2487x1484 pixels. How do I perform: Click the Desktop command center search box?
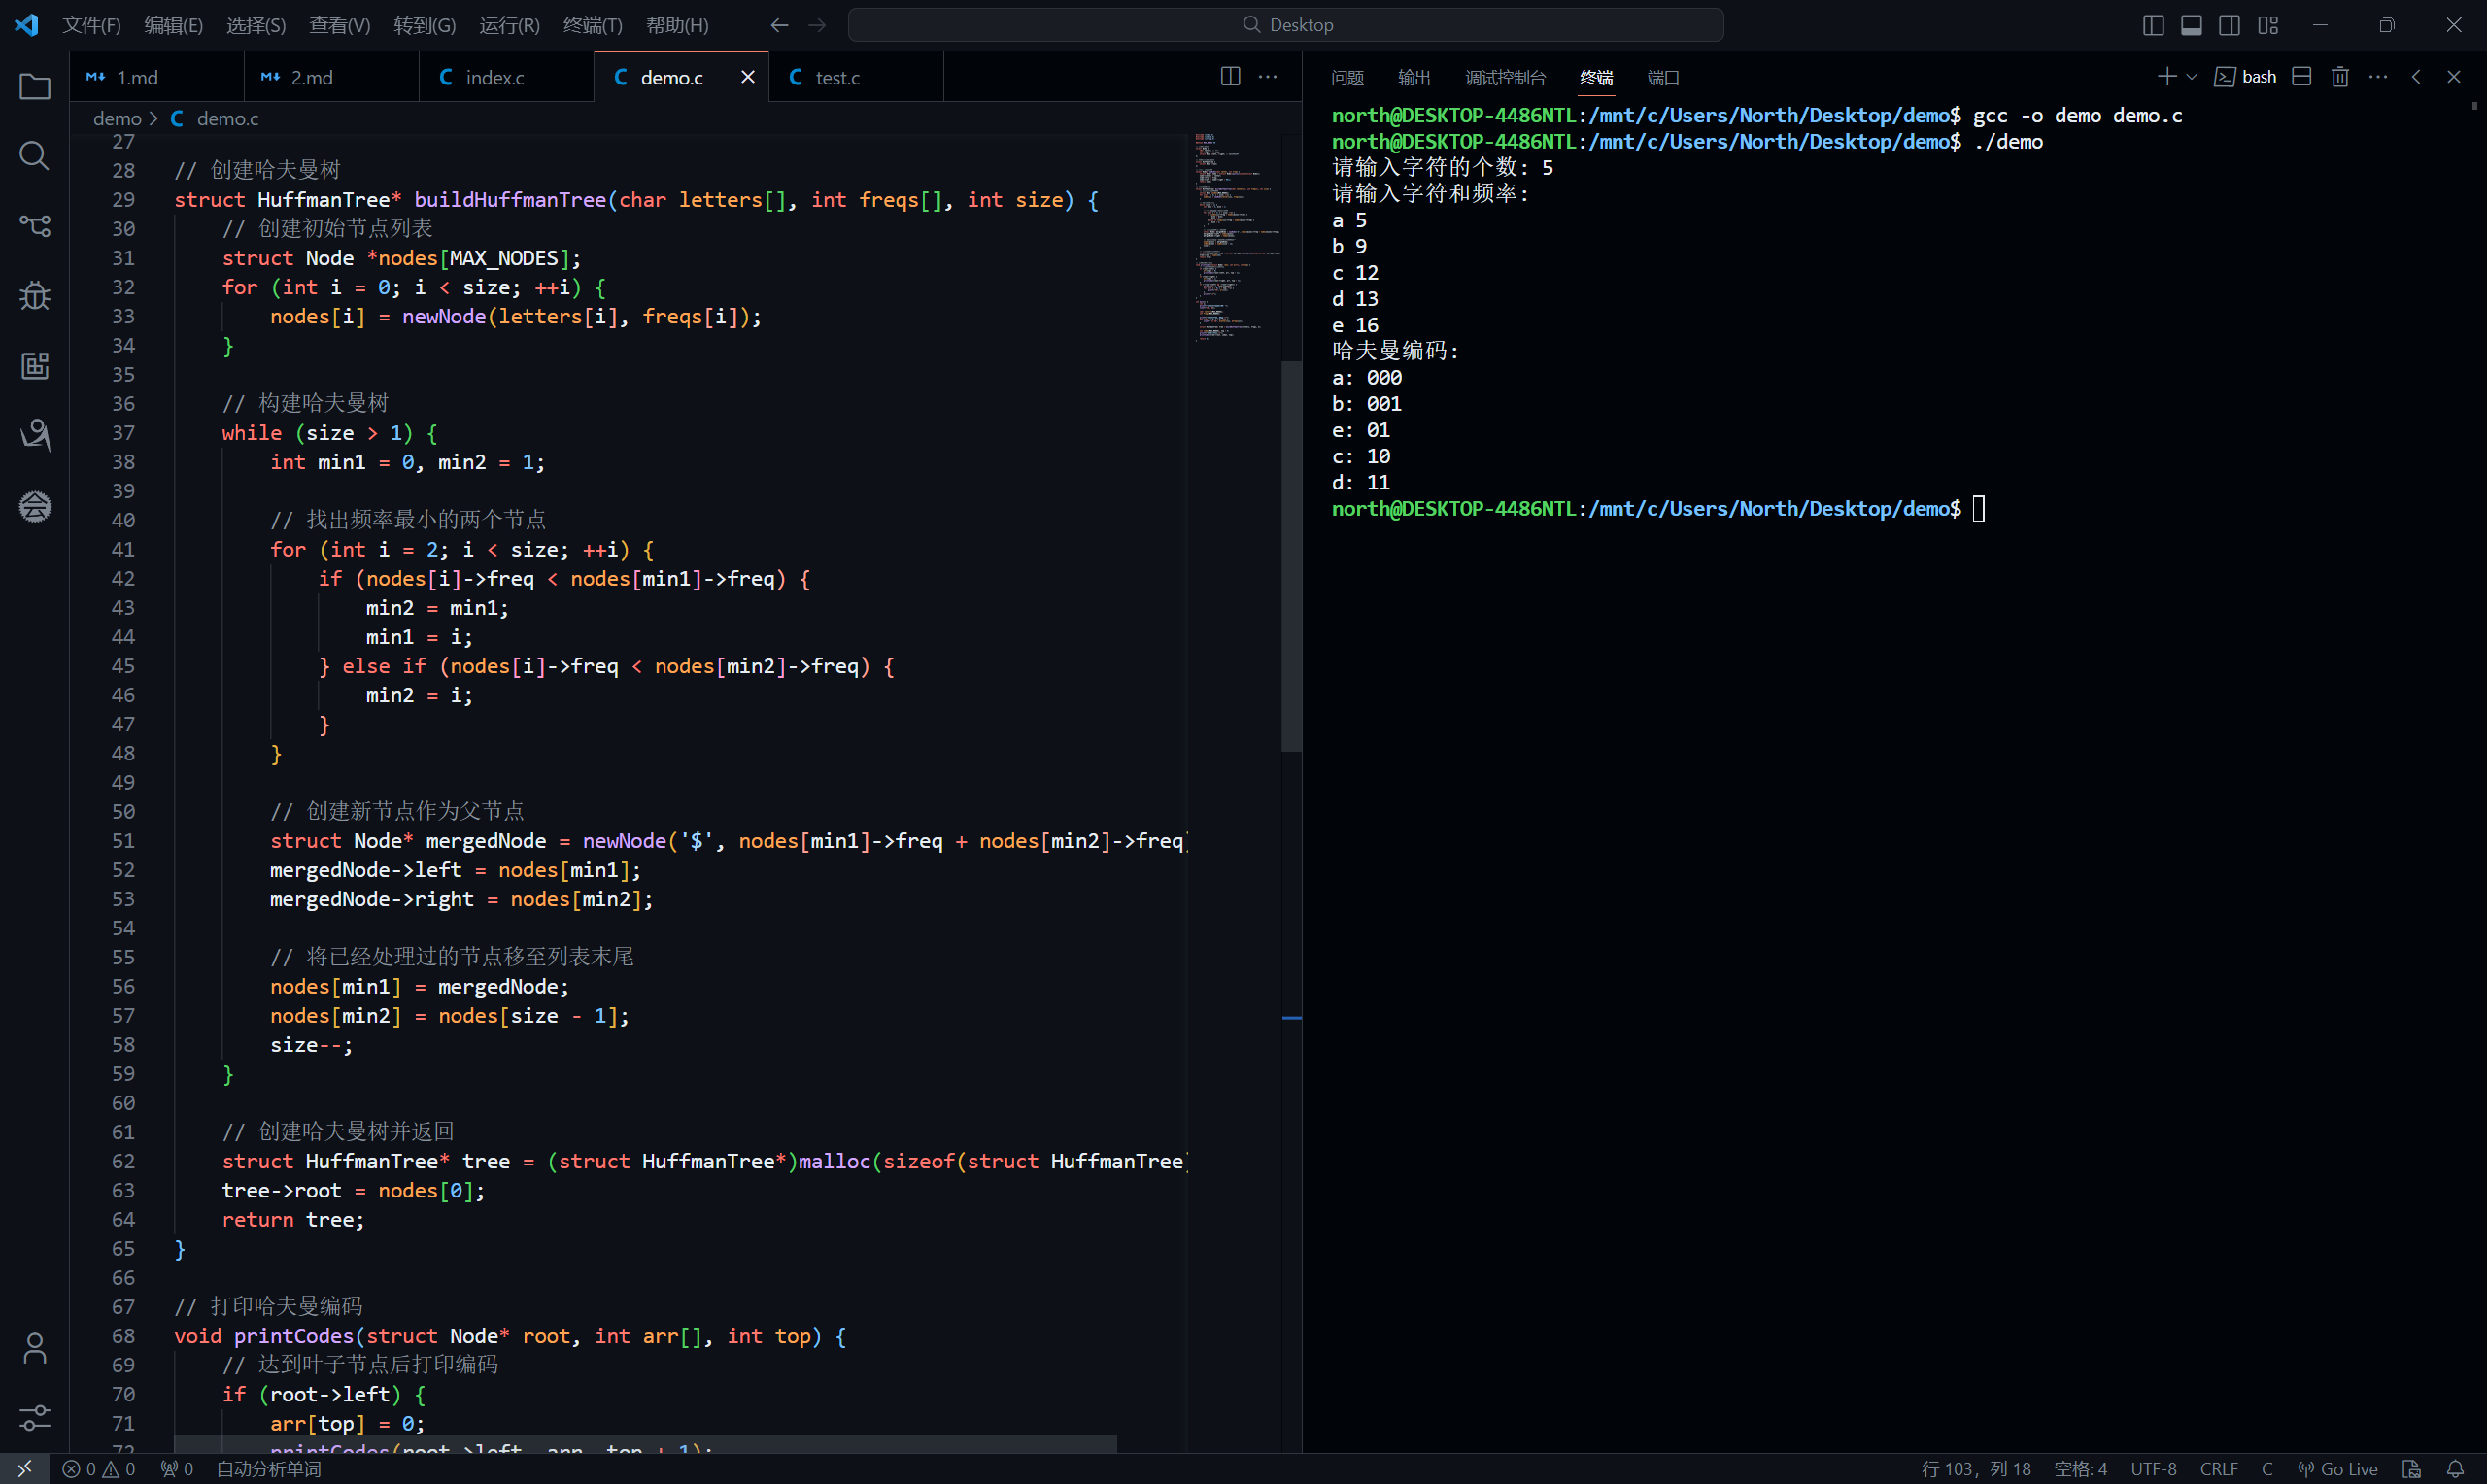(1286, 25)
